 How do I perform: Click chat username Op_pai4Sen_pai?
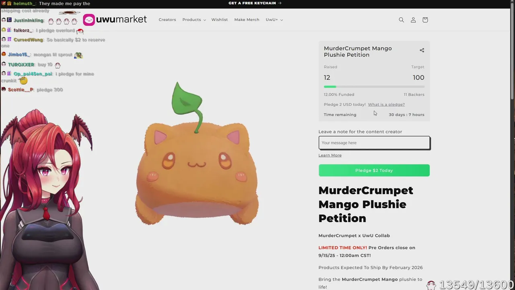tap(33, 74)
